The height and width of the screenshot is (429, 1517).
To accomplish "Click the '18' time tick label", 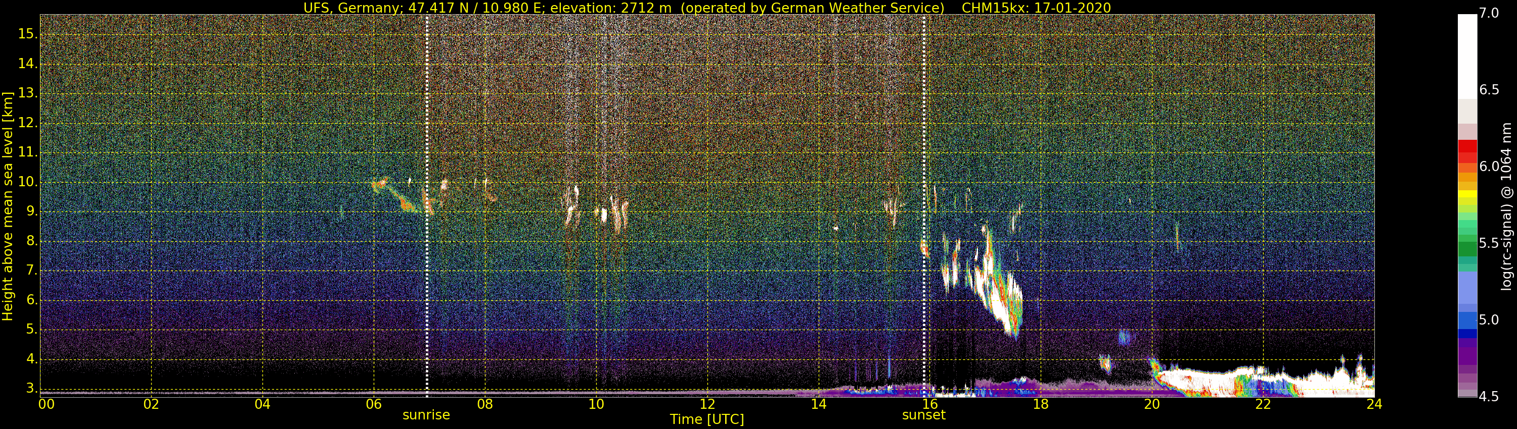I will pos(1041,404).
